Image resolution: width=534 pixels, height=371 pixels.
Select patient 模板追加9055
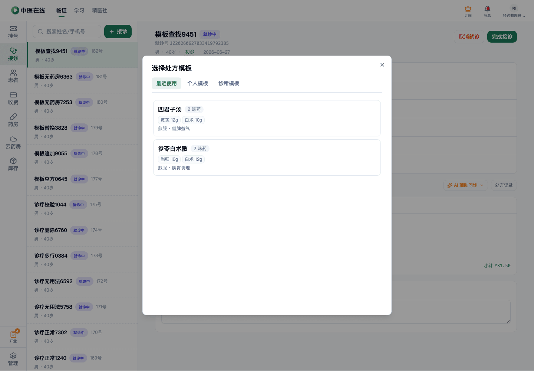(82, 157)
